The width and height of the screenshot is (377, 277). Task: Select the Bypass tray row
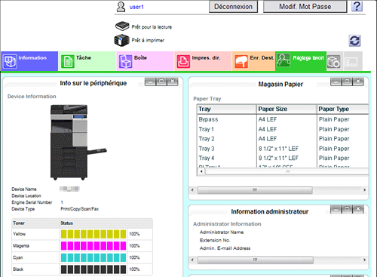tap(283, 119)
